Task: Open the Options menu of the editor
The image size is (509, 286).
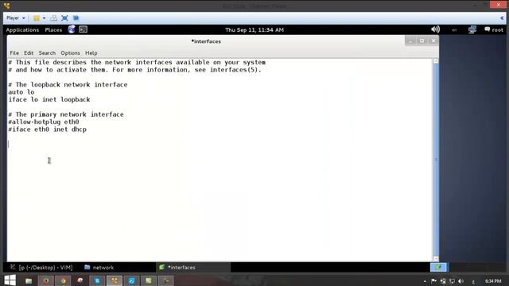Action: [x=70, y=53]
